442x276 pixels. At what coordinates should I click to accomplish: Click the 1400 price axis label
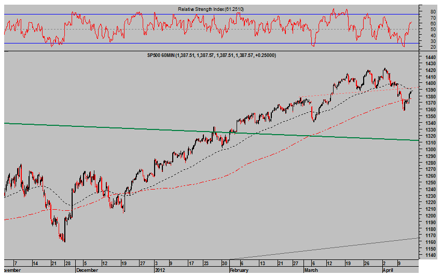pyautogui.click(x=432, y=83)
